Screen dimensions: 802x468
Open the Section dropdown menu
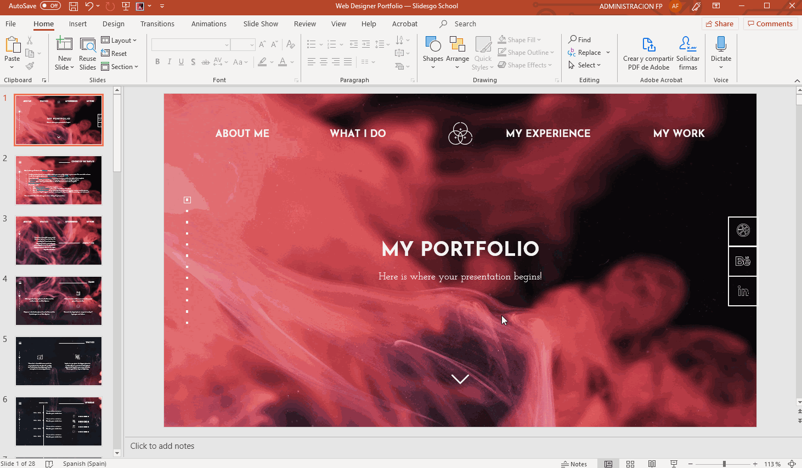coord(120,67)
